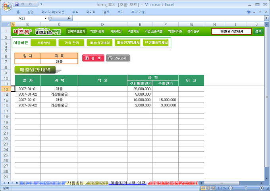This screenshot has width=270, height=191.
Task: Click the 비즈폼 logo
Action: click(x=22, y=31)
